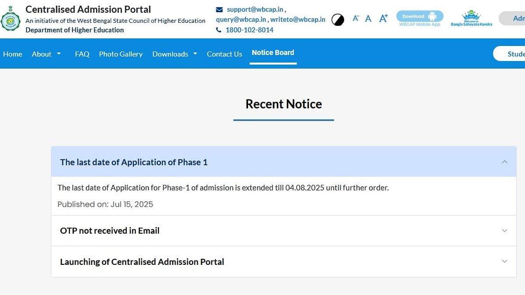Open the Bangla Sahayata Kendra logo link

pyautogui.click(x=471, y=18)
